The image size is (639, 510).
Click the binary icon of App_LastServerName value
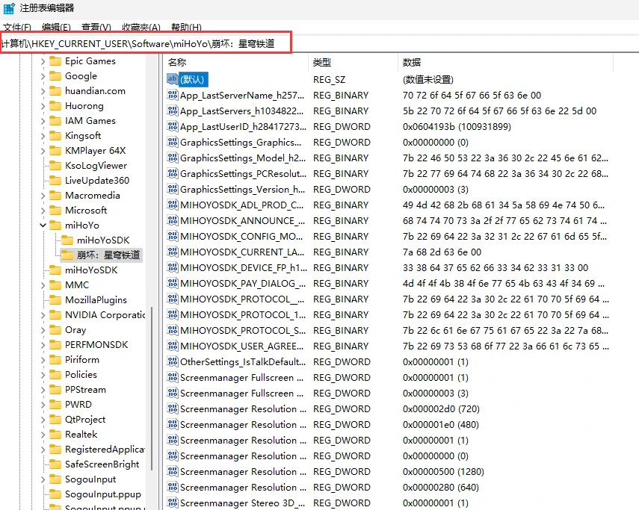(x=173, y=96)
